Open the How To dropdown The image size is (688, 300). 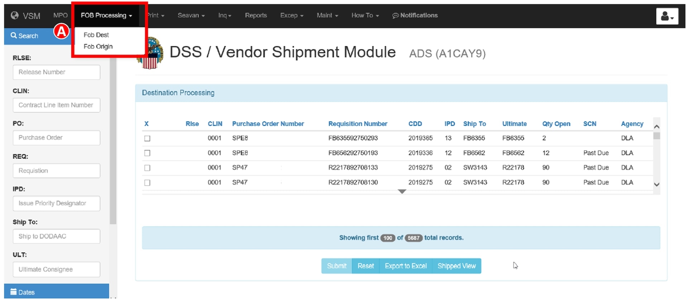pyautogui.click(x=365, y=15)
